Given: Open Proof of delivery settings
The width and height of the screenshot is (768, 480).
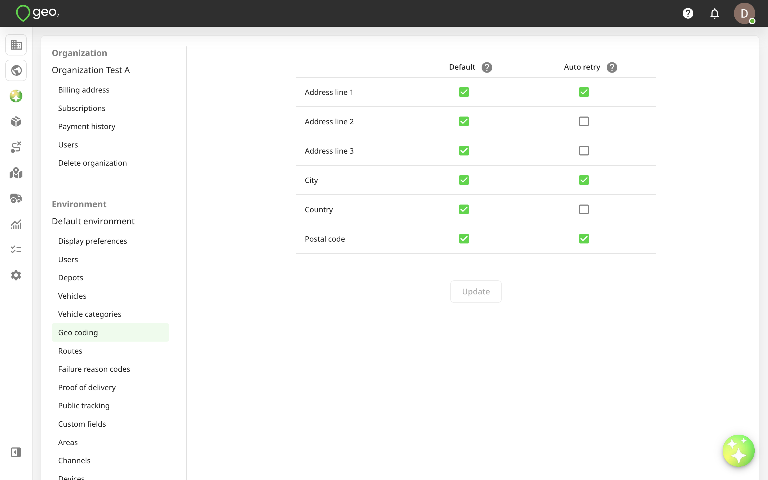Looking at the screenshot, I should click(87, 387).
